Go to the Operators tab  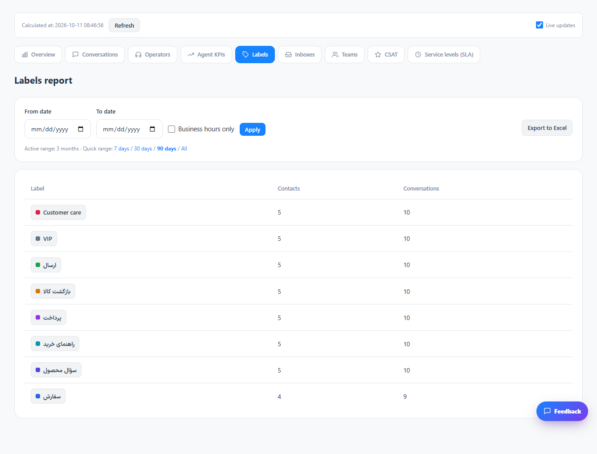pyautogui.click(x=153, y=55)
